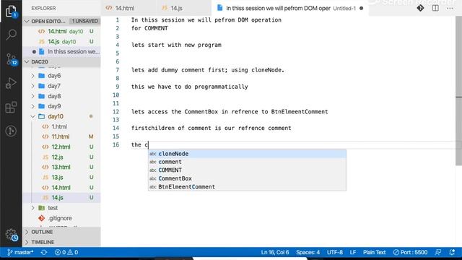Image resolution: width=462 pixels, height=260 pixels.
Task: Collapse the DAC20 folder section
Action: 27,61
